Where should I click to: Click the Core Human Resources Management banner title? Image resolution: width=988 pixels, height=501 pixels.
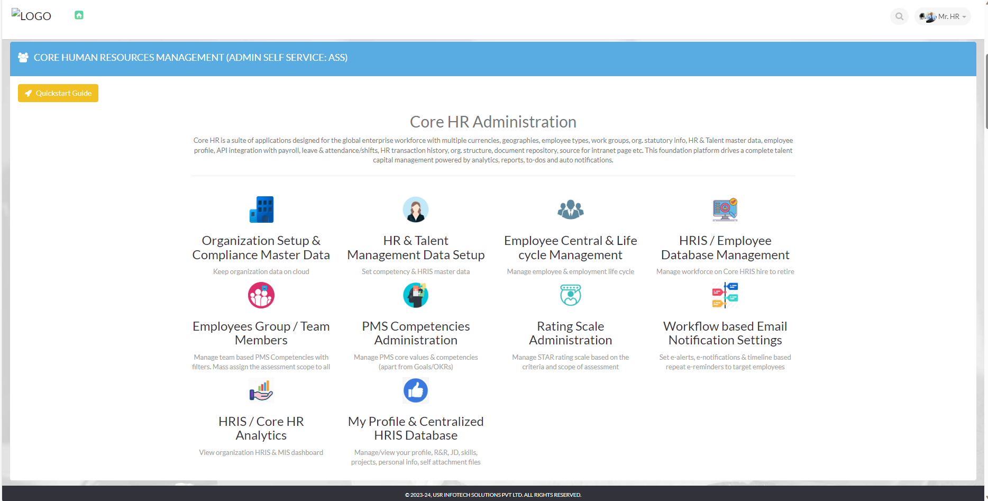[x=190, y=57]
